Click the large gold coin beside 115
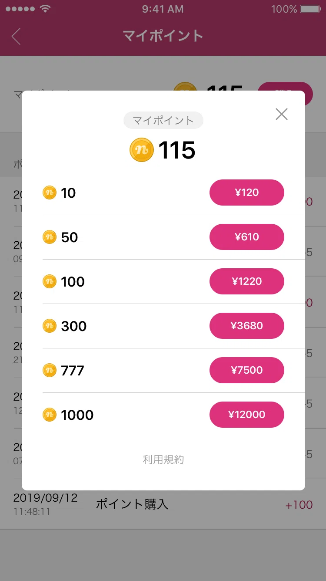Screen dimensions: 326x581 (x=142, y=150)
